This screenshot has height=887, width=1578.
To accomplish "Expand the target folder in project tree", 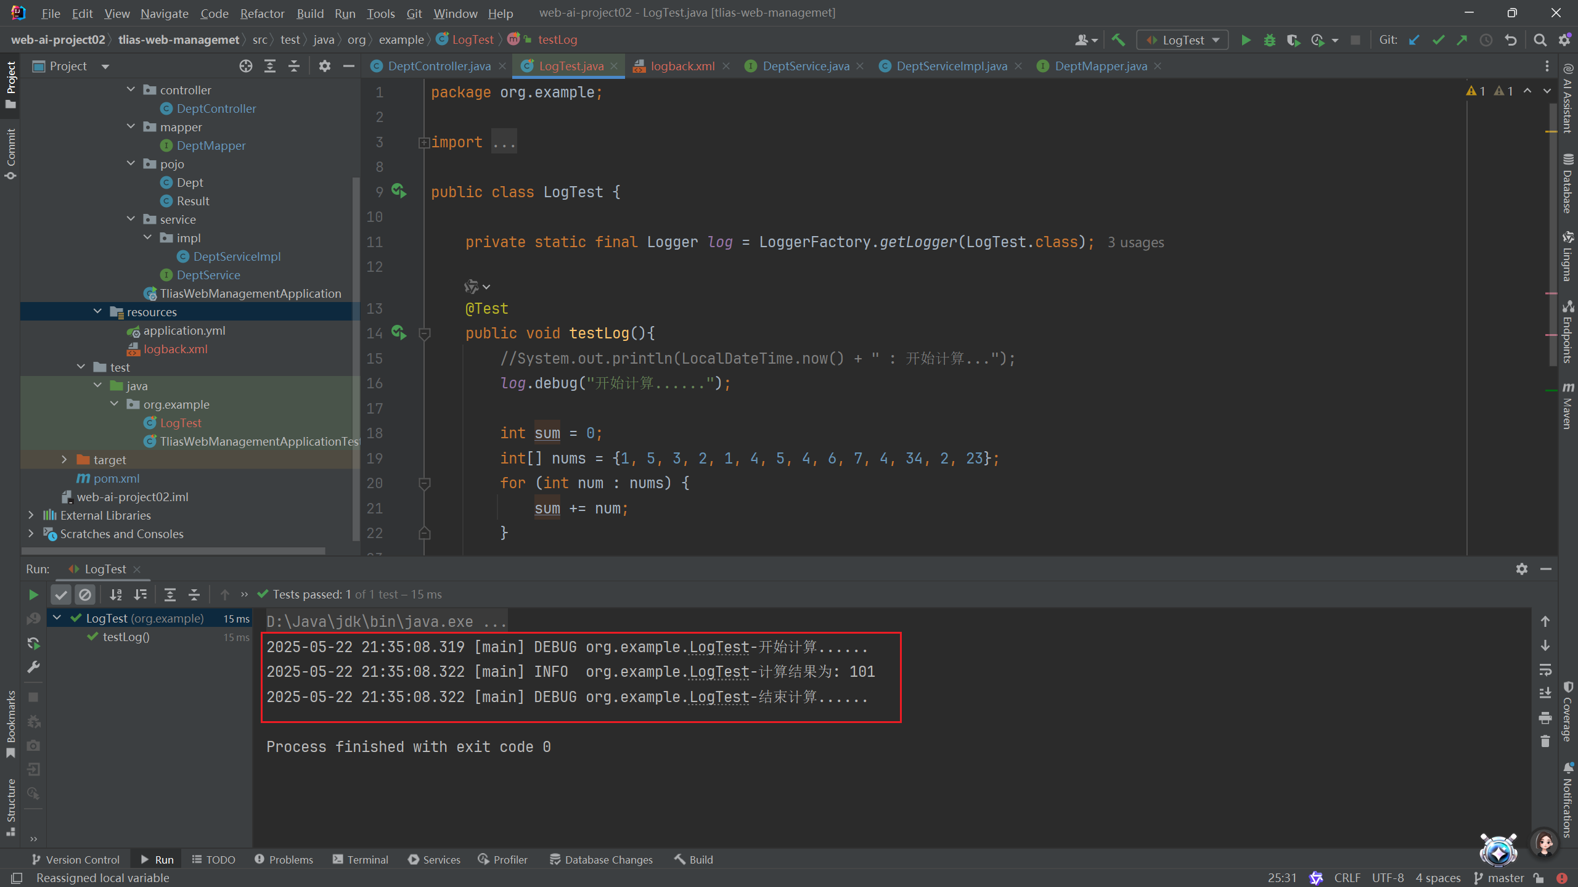I will click(64, 459).
